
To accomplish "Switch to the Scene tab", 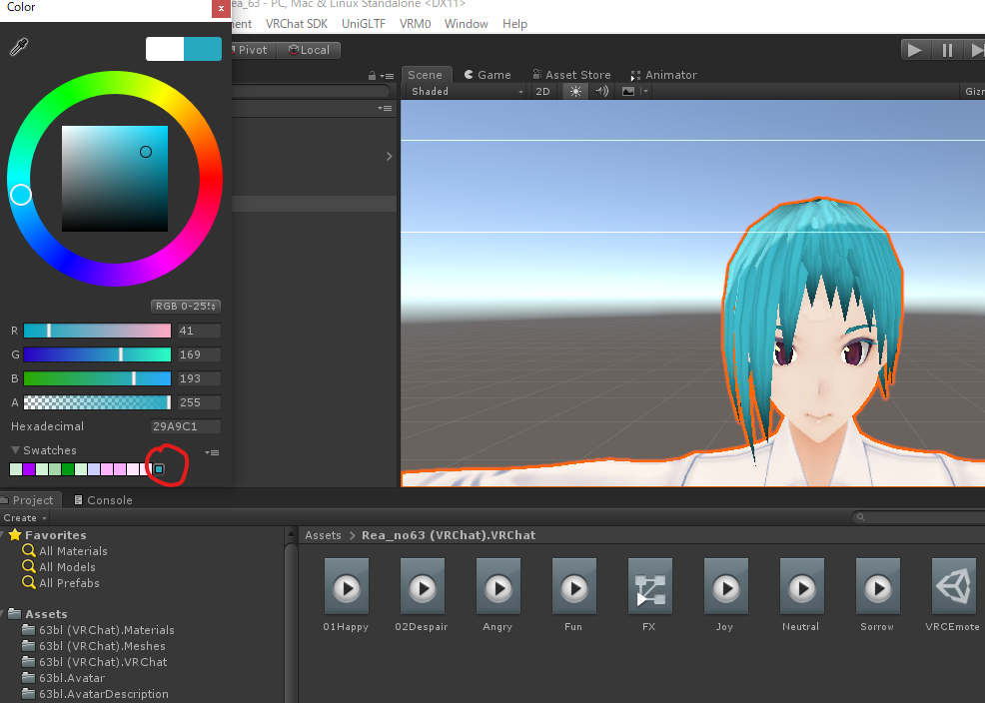I will click(426, 75).
